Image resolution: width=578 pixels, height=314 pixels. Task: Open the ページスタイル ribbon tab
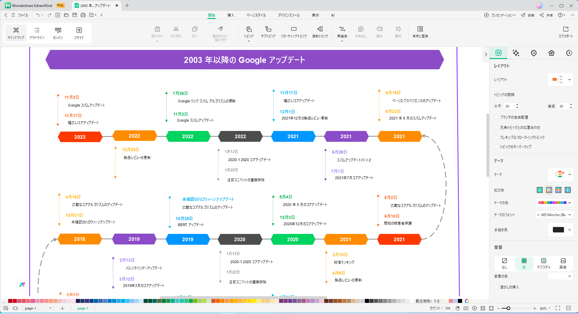(256, 15)
